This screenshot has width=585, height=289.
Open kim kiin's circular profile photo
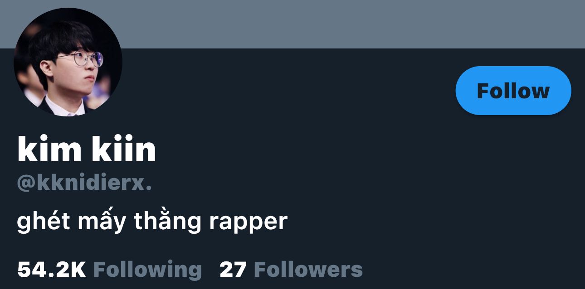click(x=68, y=62)
